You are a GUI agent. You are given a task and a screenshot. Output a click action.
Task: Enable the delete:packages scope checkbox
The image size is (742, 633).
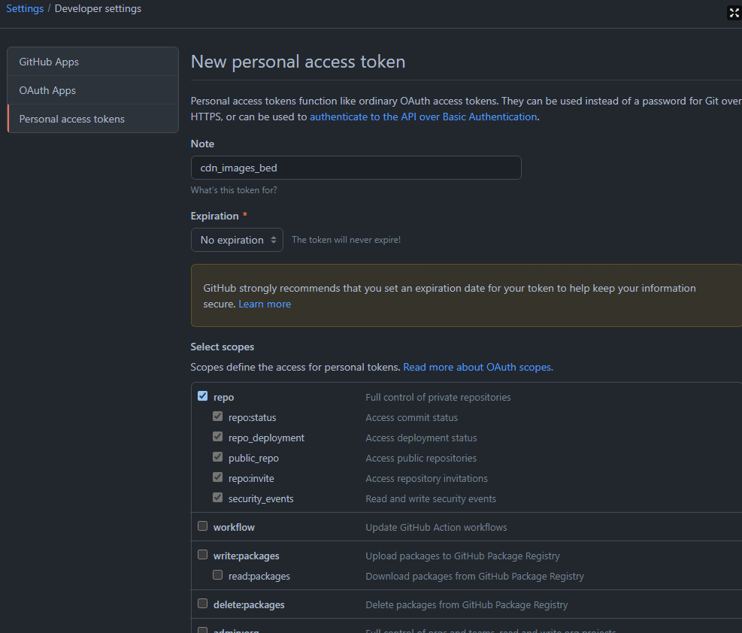pos(202,603)
